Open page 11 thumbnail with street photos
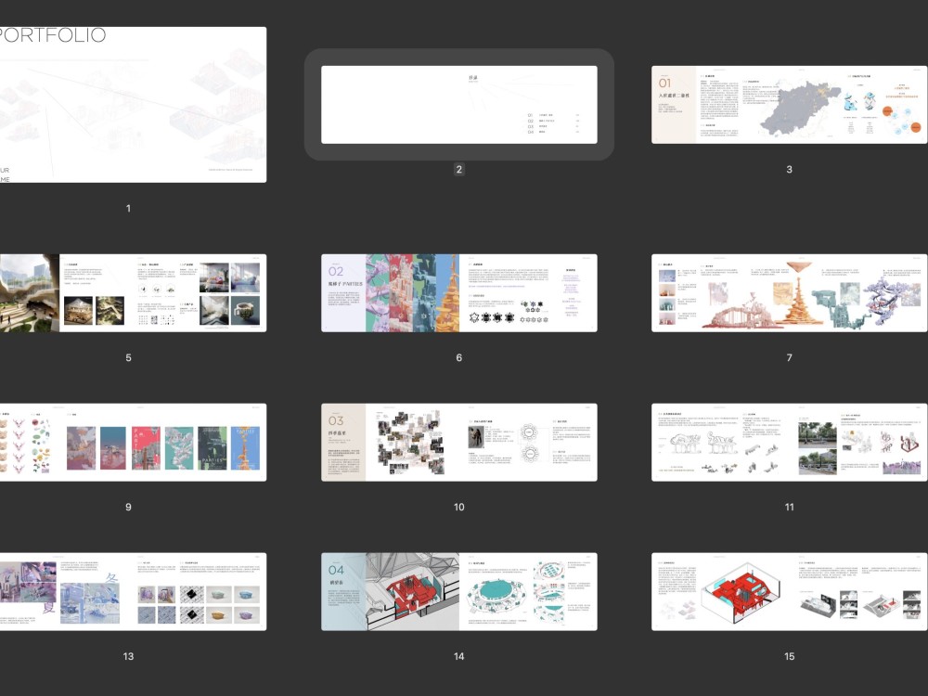This screenshot has height=696, width=928. [790, 443]
